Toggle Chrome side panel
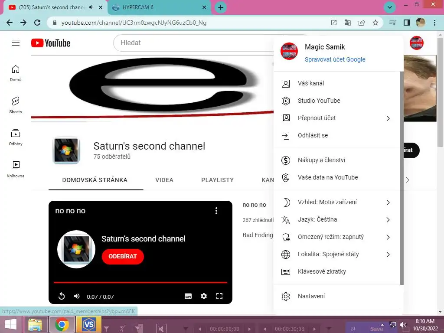 pyautogui.click(x=407, y=23)
